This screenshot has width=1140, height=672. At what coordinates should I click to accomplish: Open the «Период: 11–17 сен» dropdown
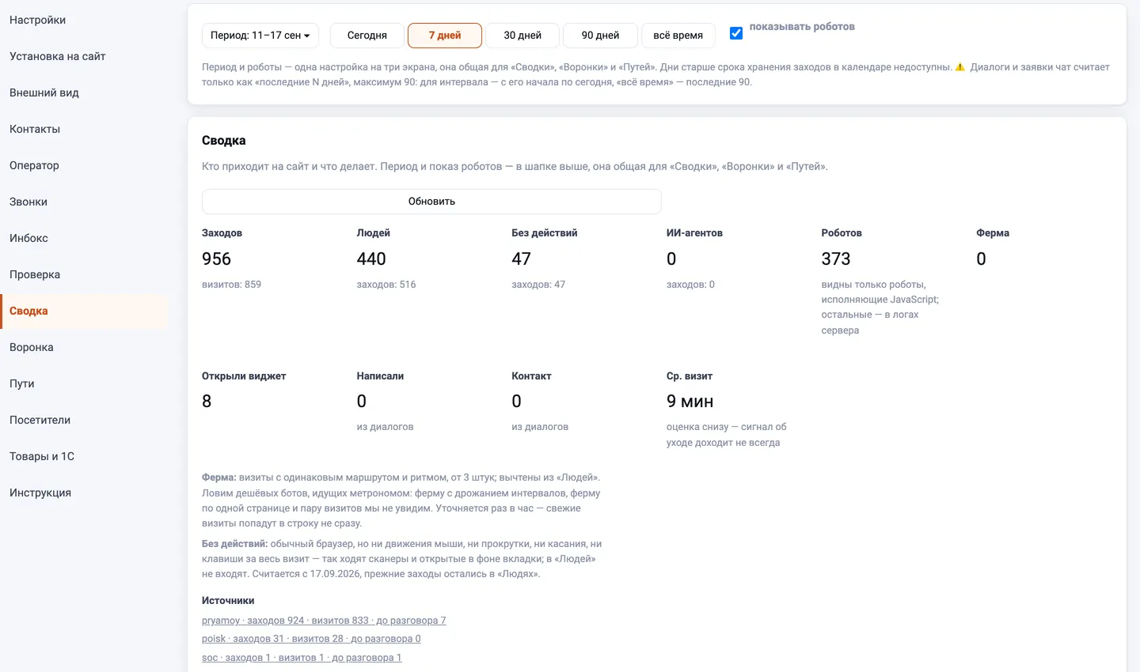click(260, 36)
